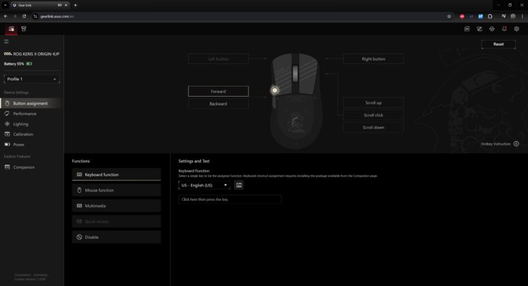Click the Hotkey Instruction label
Image resolution: width=528 pixels, height=286 pixels.
(495, 144)
